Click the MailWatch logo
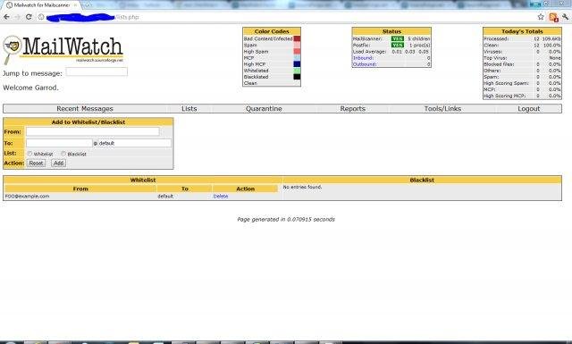Image resolution: width=572 pixels, height=344 pixels. click(x=63, y=50)
